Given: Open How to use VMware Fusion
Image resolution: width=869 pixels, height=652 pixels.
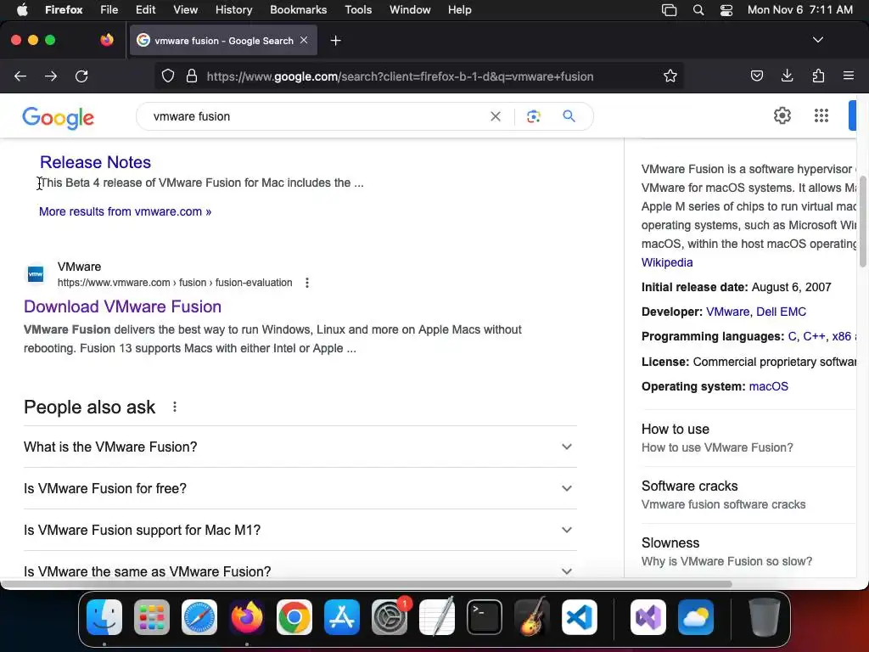Looking at the screenshot, I should coord(748,438).
